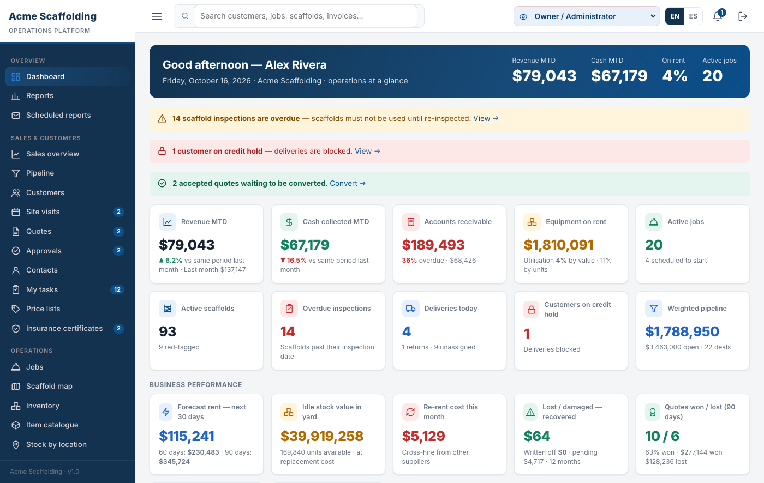Open Idle stock value in yard card

tap(328, 434)
